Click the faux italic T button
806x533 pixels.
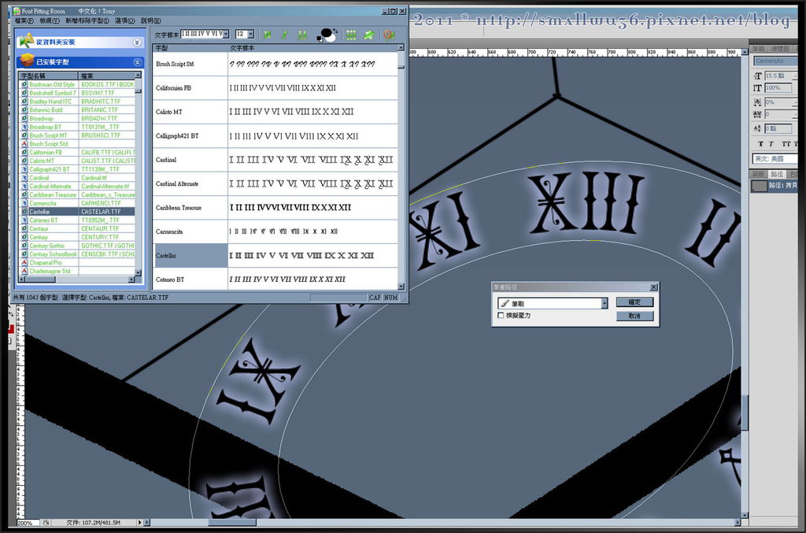click(x=771, y=144)
